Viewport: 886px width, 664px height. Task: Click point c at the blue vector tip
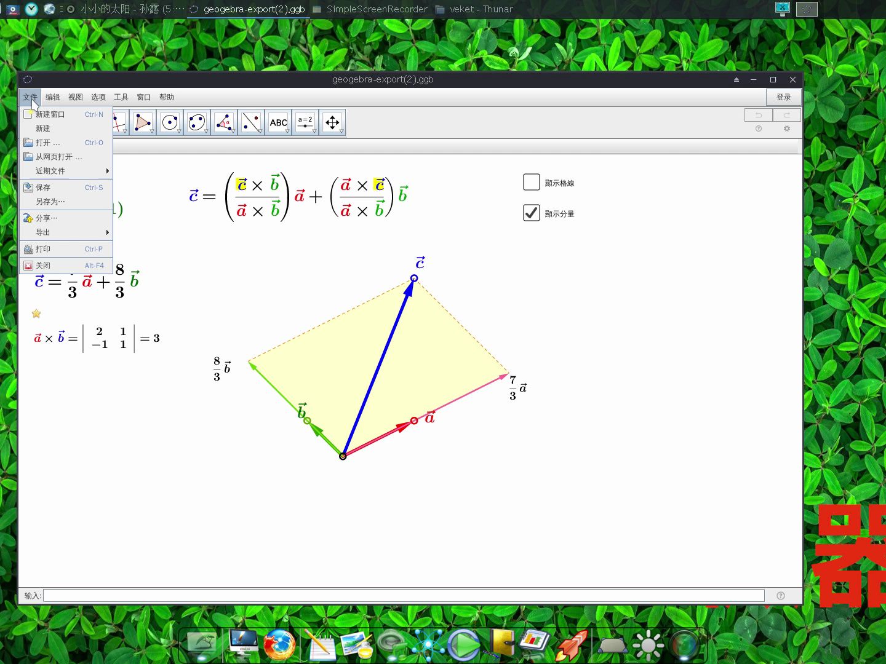click(414, 279)
